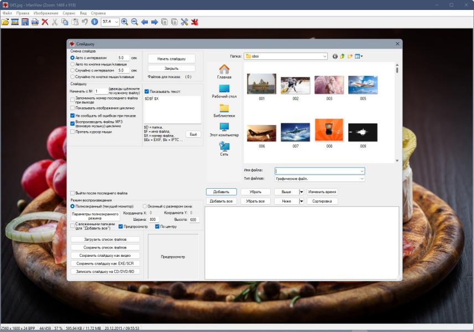Viewport: 474px width, 332px height.
Task: Click the Добавить все button
Action: coord(221,201)
